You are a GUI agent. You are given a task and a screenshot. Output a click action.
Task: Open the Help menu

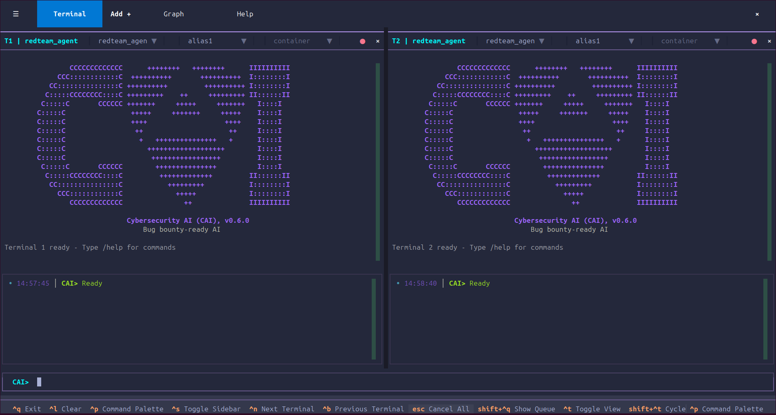click(244, 13)
